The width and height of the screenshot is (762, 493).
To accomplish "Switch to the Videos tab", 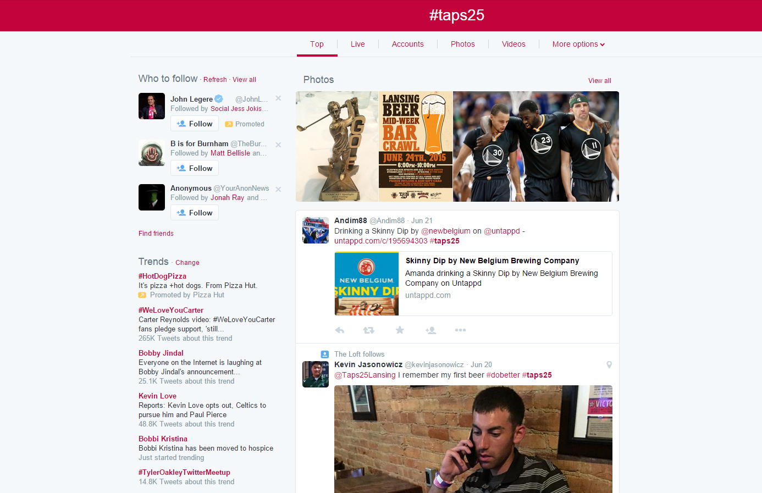I will coord(513,44).
